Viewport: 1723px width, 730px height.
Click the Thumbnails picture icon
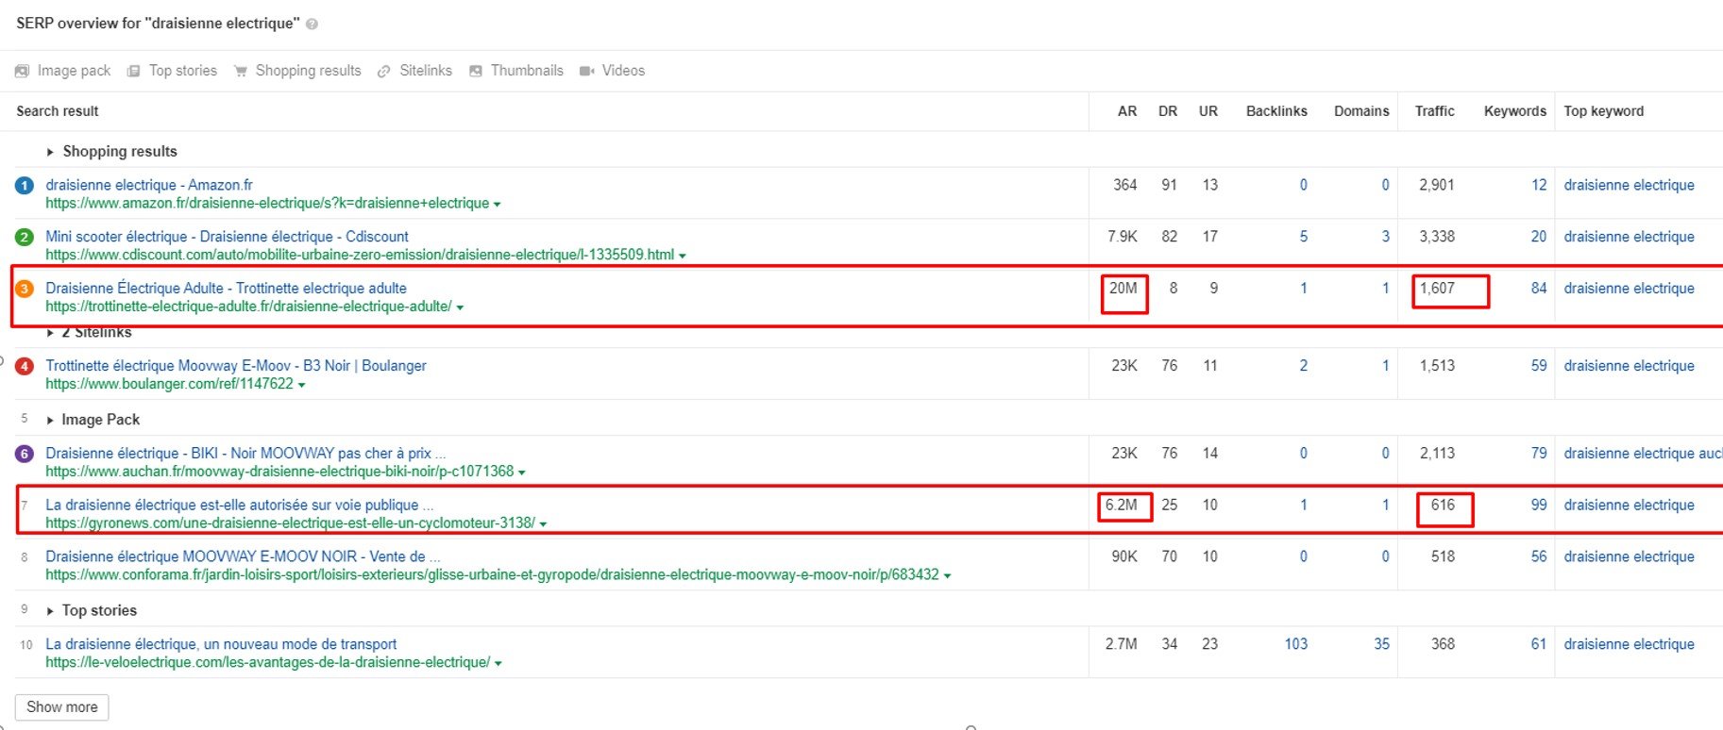pos(476,71)
